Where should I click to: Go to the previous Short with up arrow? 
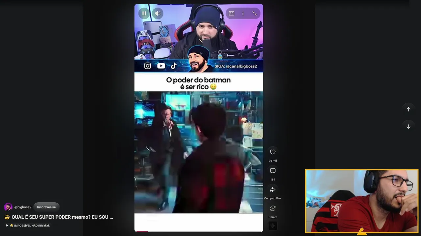409,109
